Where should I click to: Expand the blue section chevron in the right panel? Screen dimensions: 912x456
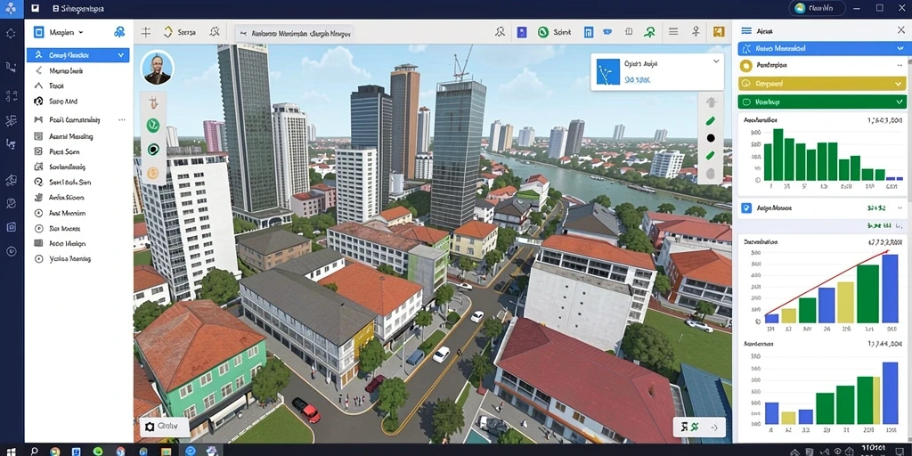point(900,48)
